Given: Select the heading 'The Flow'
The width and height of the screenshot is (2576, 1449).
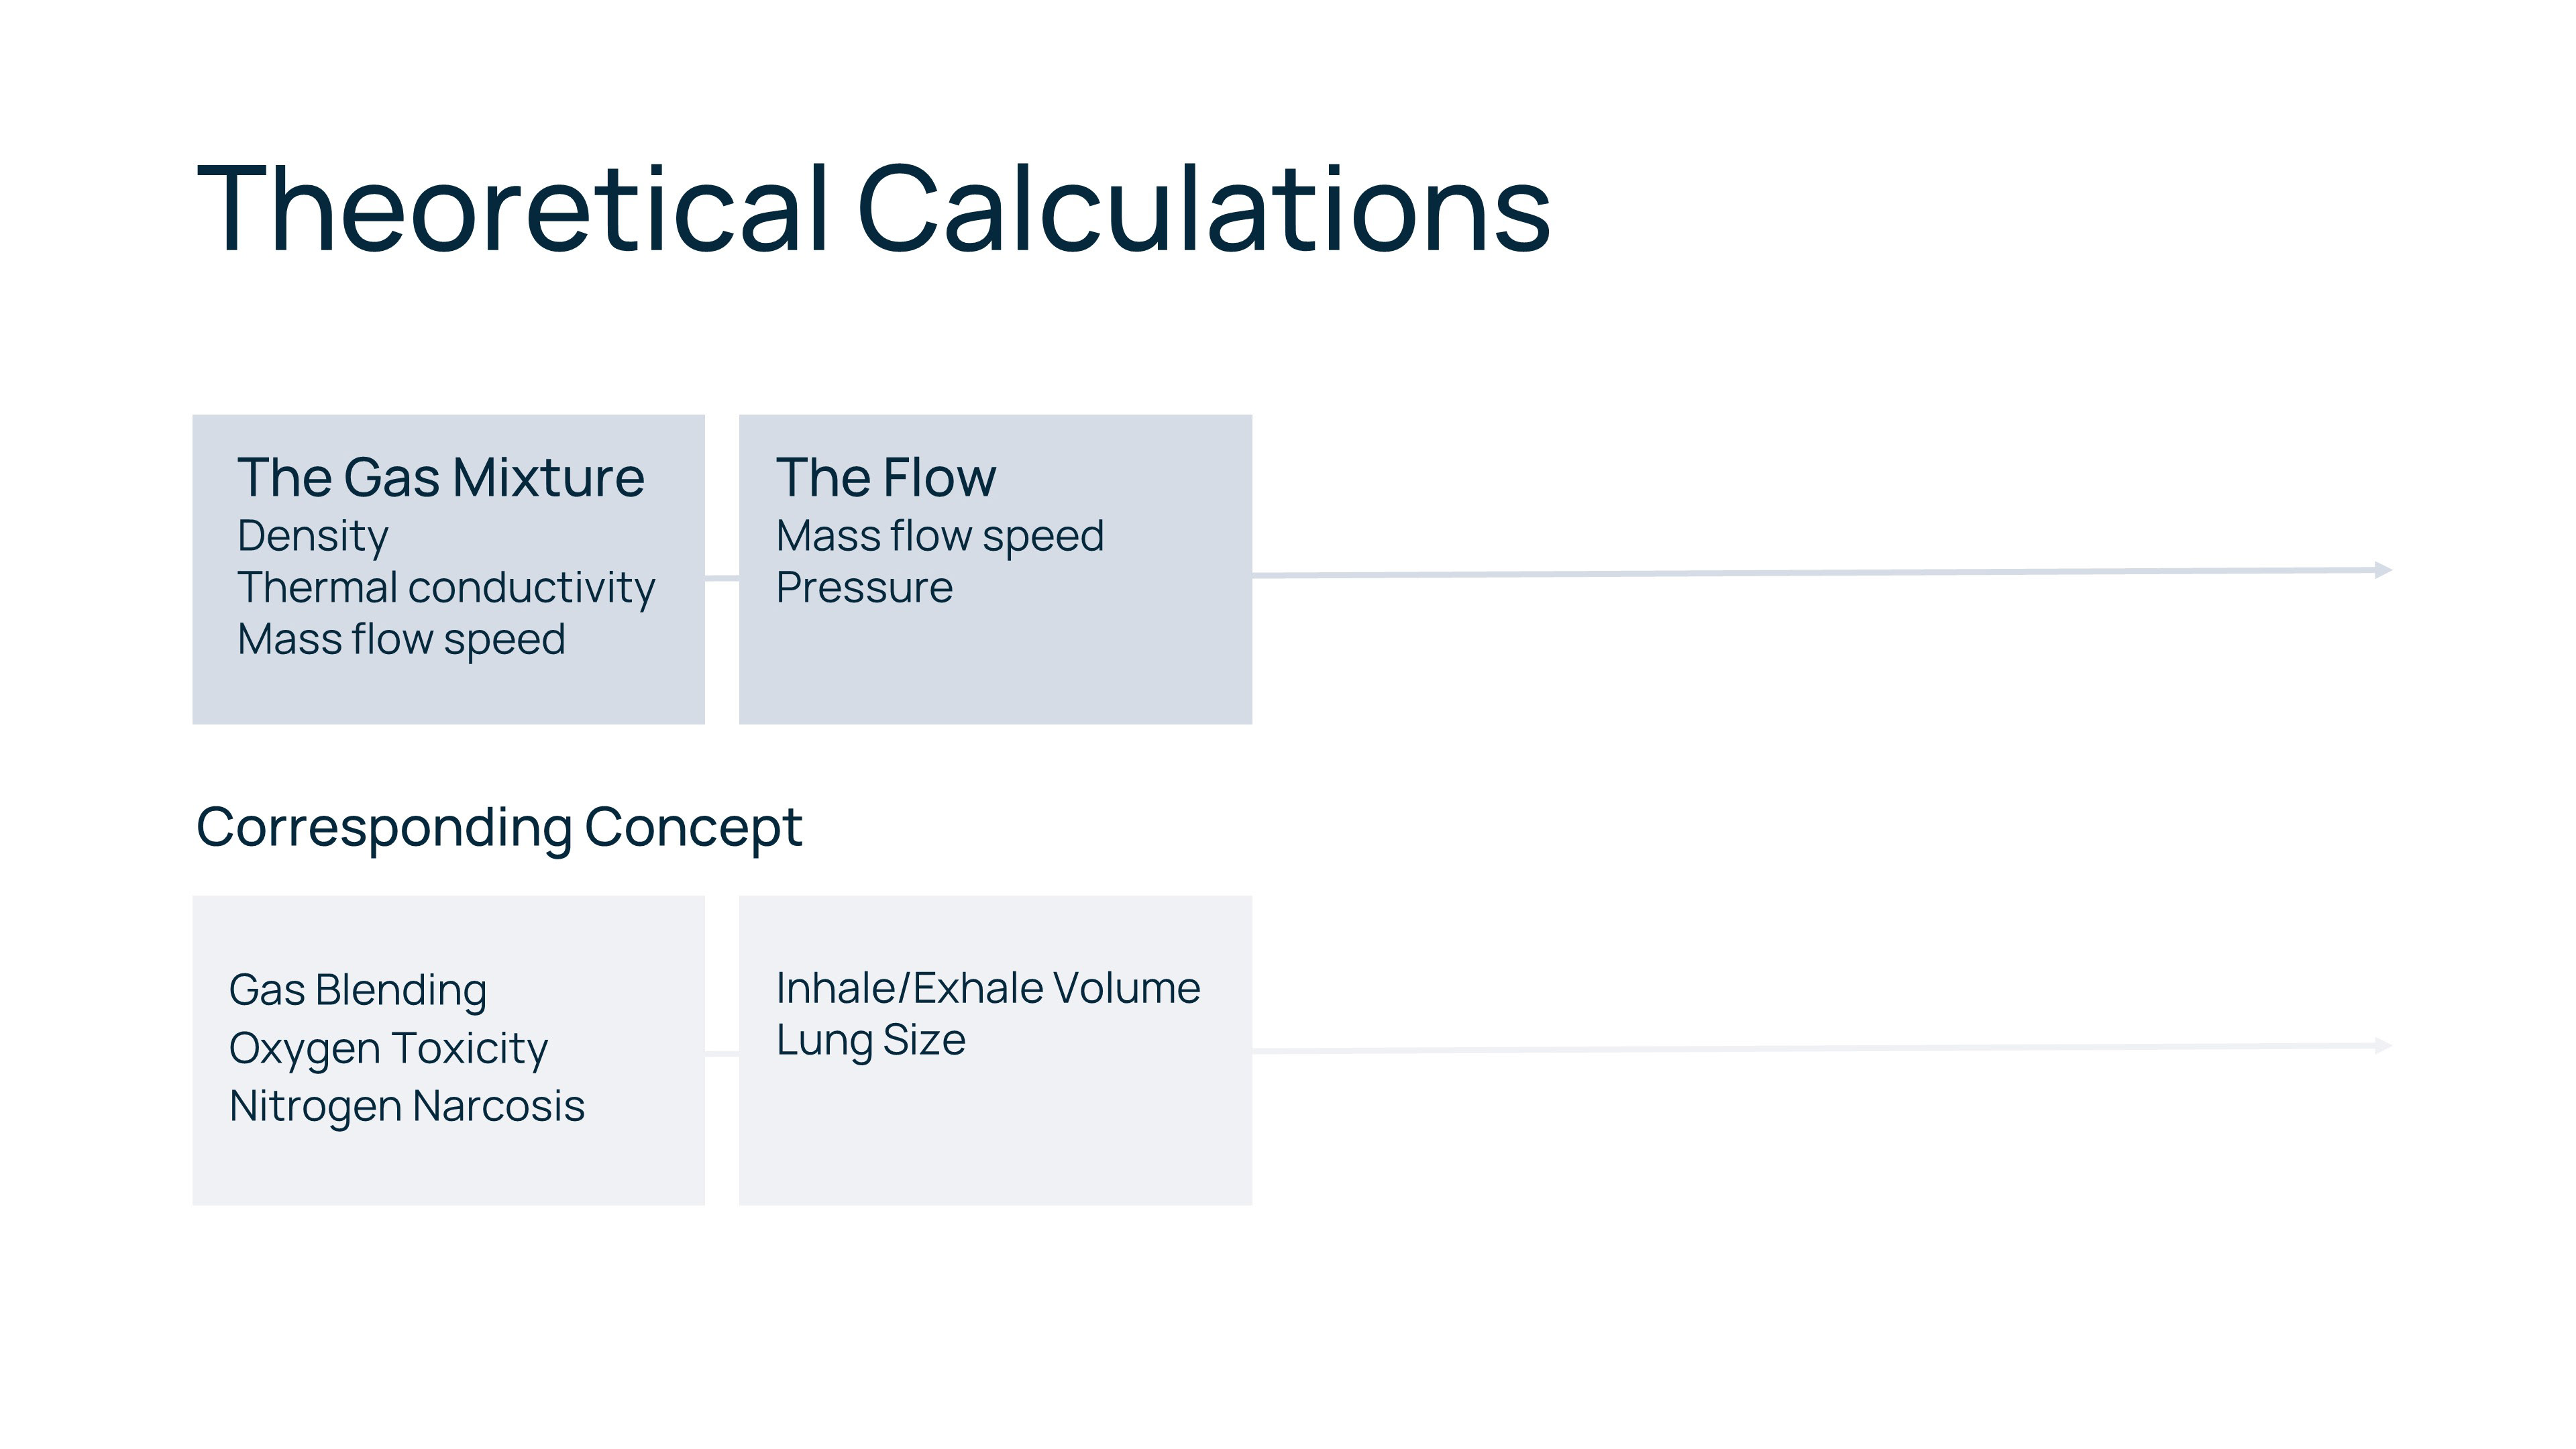Looking at the screenshot, I should click(886, 478).
